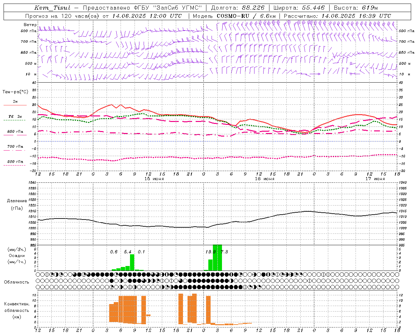Image resolution: width=416 pixels, height=333 pixels.
Task: Click the dotted 500 гПа temperature legend line
Action: pyautogui.click(x=15, y=165)
